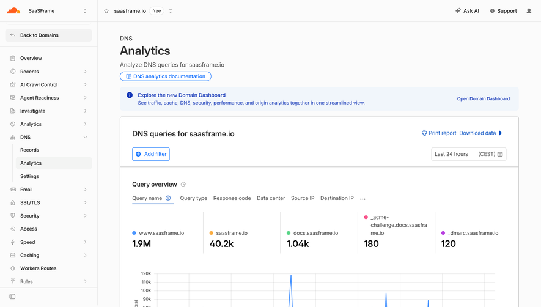Expand the Investigate section chevron
541x307 pixels.
pos(85,111)
